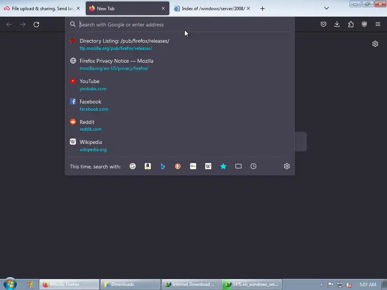This screenshot has width=387, height=290.
Task: Open the Wikipedia suggestion
Action: click(180, 145)
